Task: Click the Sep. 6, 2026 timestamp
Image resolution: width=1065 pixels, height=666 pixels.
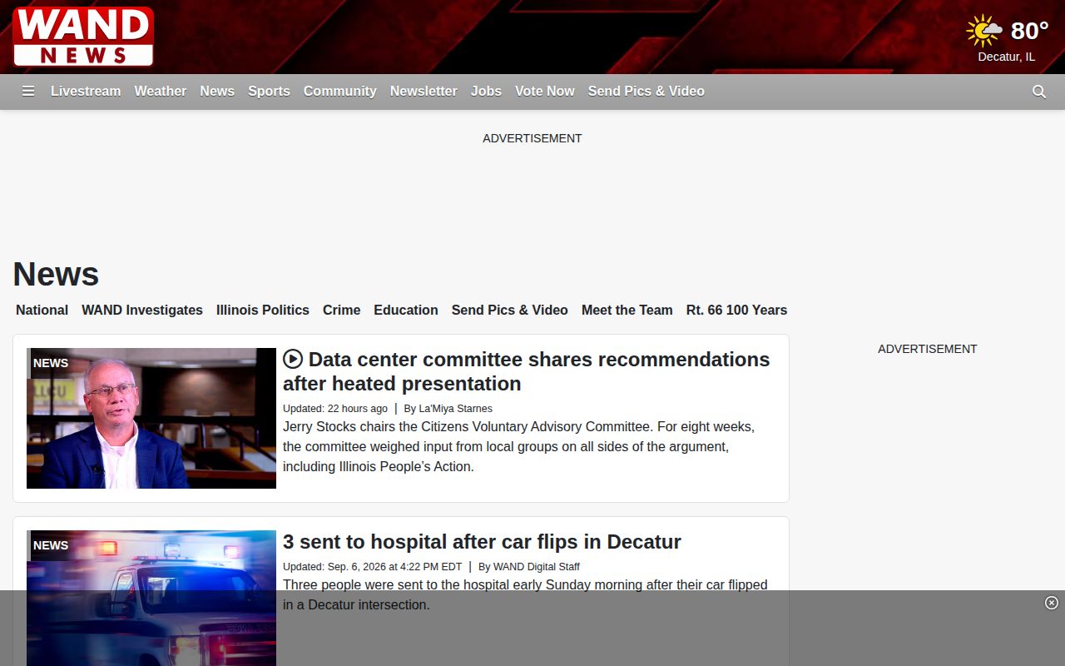Action: [x=373, y=567]
